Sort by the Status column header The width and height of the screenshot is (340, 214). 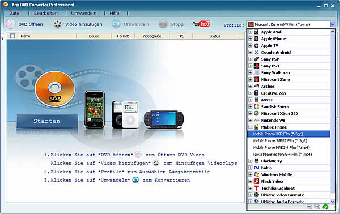click(215, 36)
